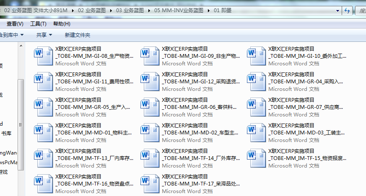Open the 帮助(H) menu
The width and height of the screenshot is (366, 196).
pos(62,24)
